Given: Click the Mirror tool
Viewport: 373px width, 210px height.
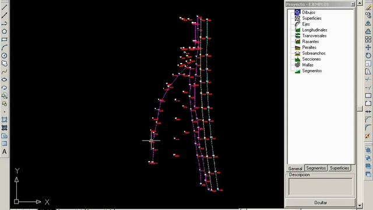Looking at the screenshot, I should point(368,23).
